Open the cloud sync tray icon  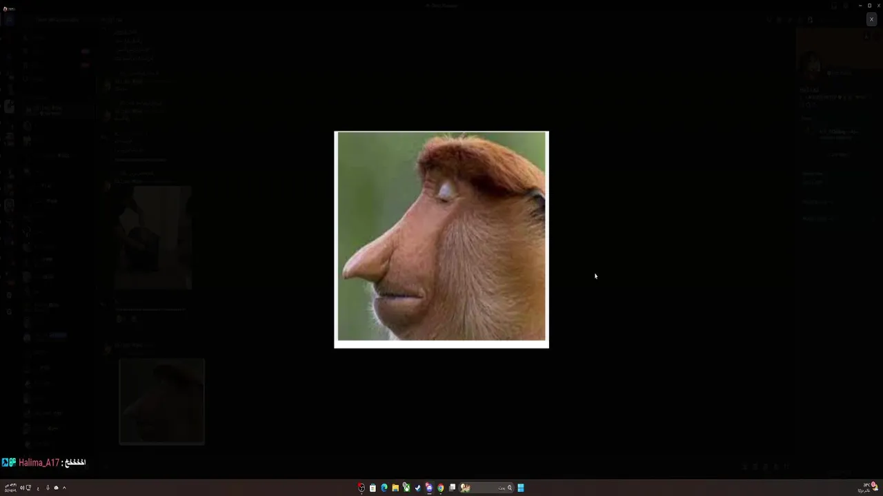56,488
